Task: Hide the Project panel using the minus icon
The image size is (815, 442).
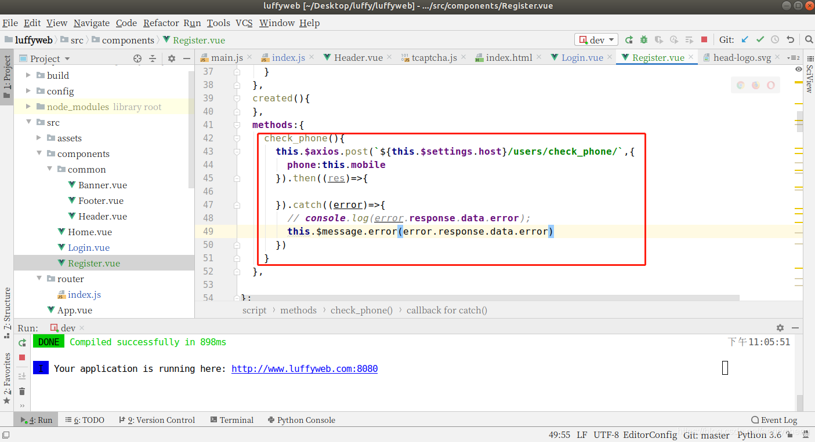Action: click(187, 59)
